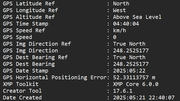This screenshot has width=180, height=101.
Task: Click GPS Img Direction Ref True North
Action: click(x=129, y=44)
